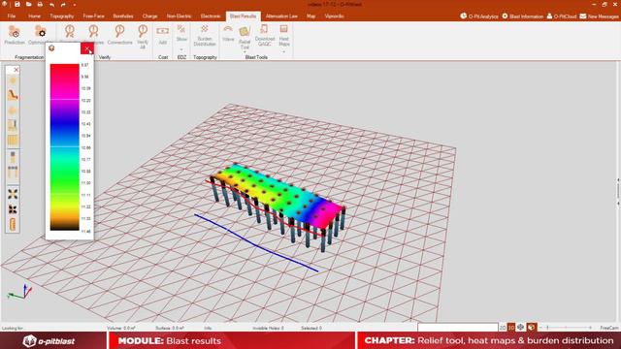Open the File menu

point(12,16)
